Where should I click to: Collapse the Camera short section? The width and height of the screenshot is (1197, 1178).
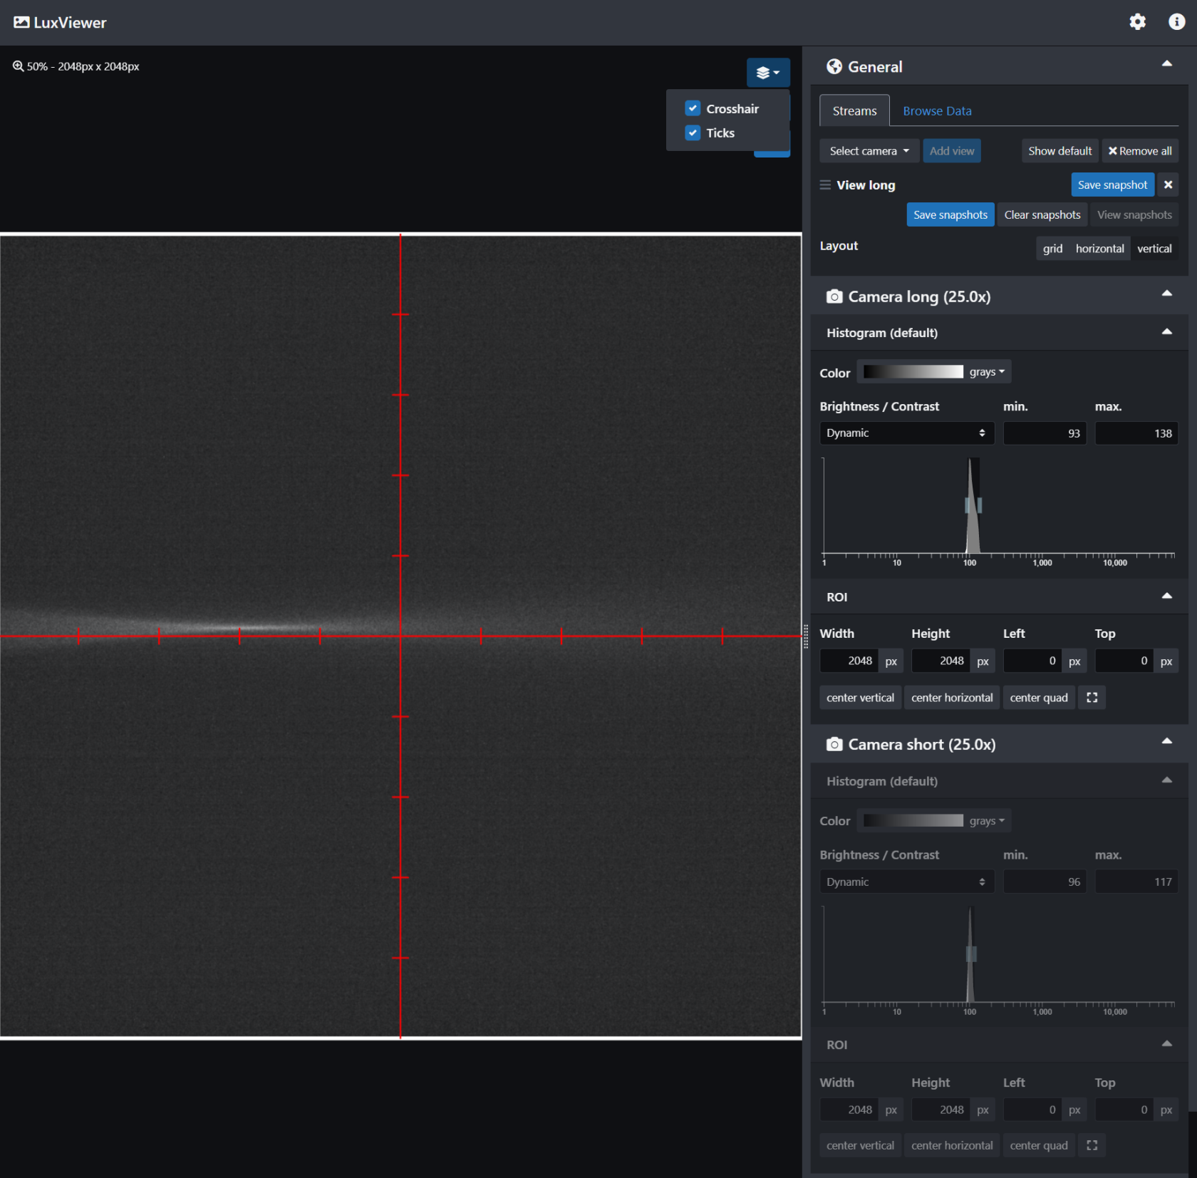point(1166,742)
